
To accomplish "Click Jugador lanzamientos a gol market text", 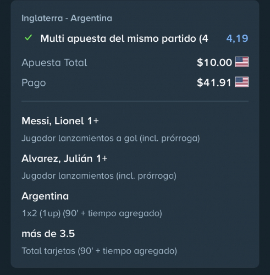I will (x=111, y=138).
